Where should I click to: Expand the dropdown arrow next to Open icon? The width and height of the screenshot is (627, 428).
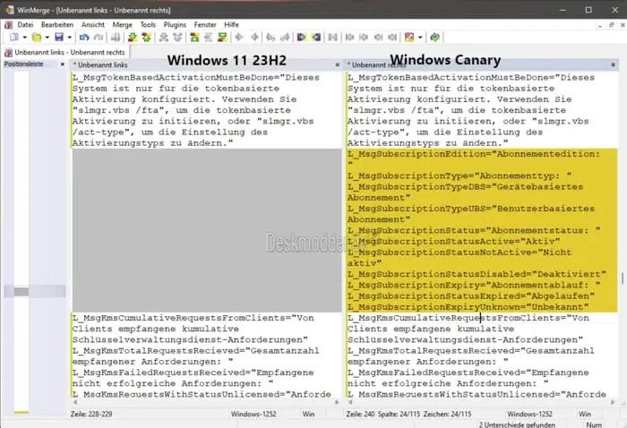pos(47,38)
